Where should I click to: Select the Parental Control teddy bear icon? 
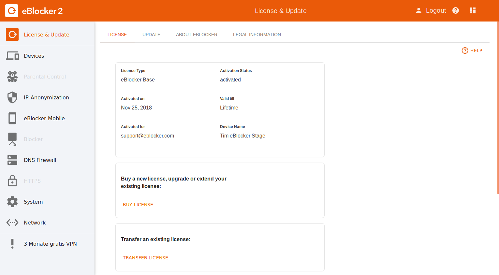tap(12, 77)
